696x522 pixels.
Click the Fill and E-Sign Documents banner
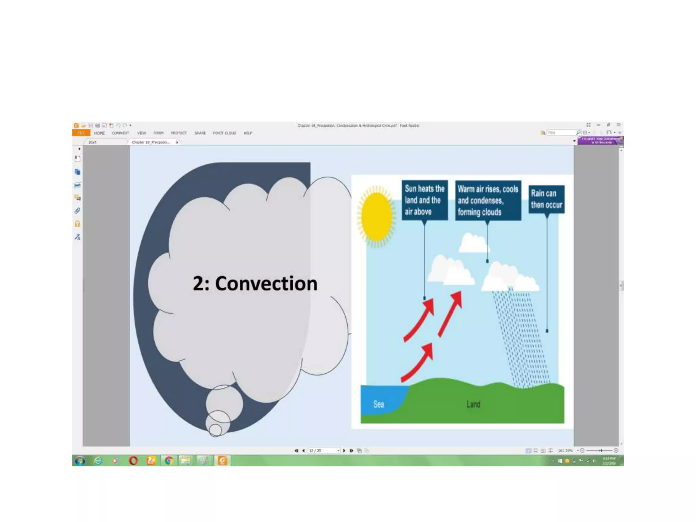600,141
